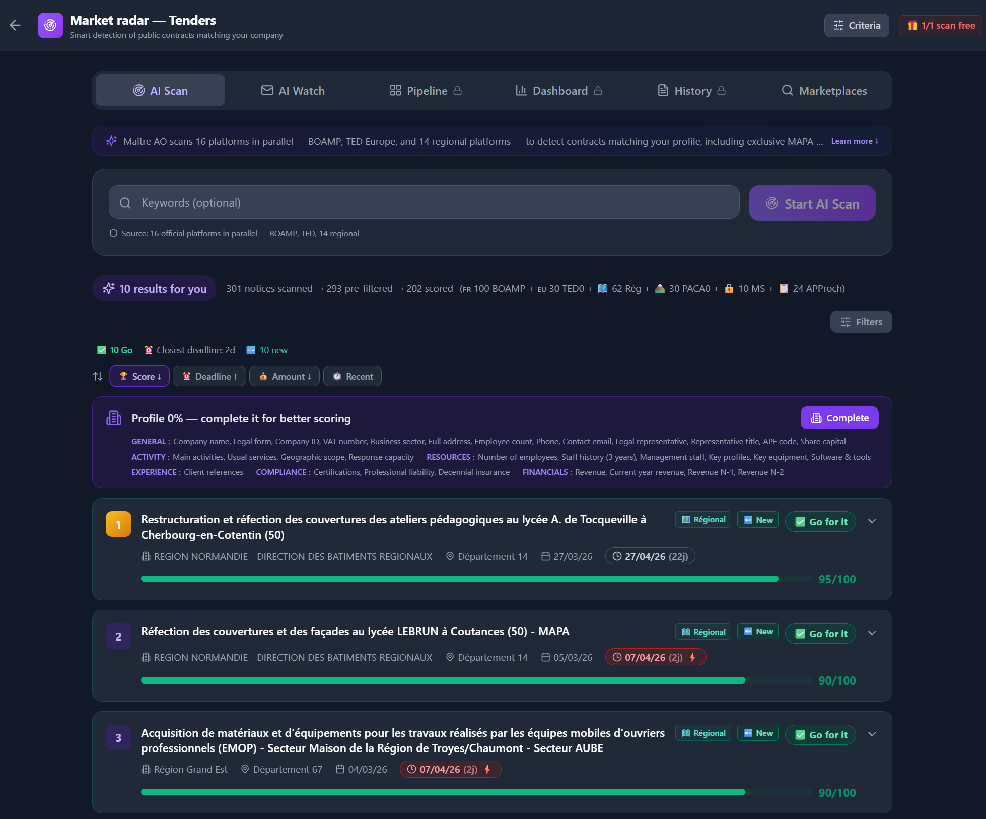Toggle the Amount sort chip
986x819 pixels.
click(285, 376)
